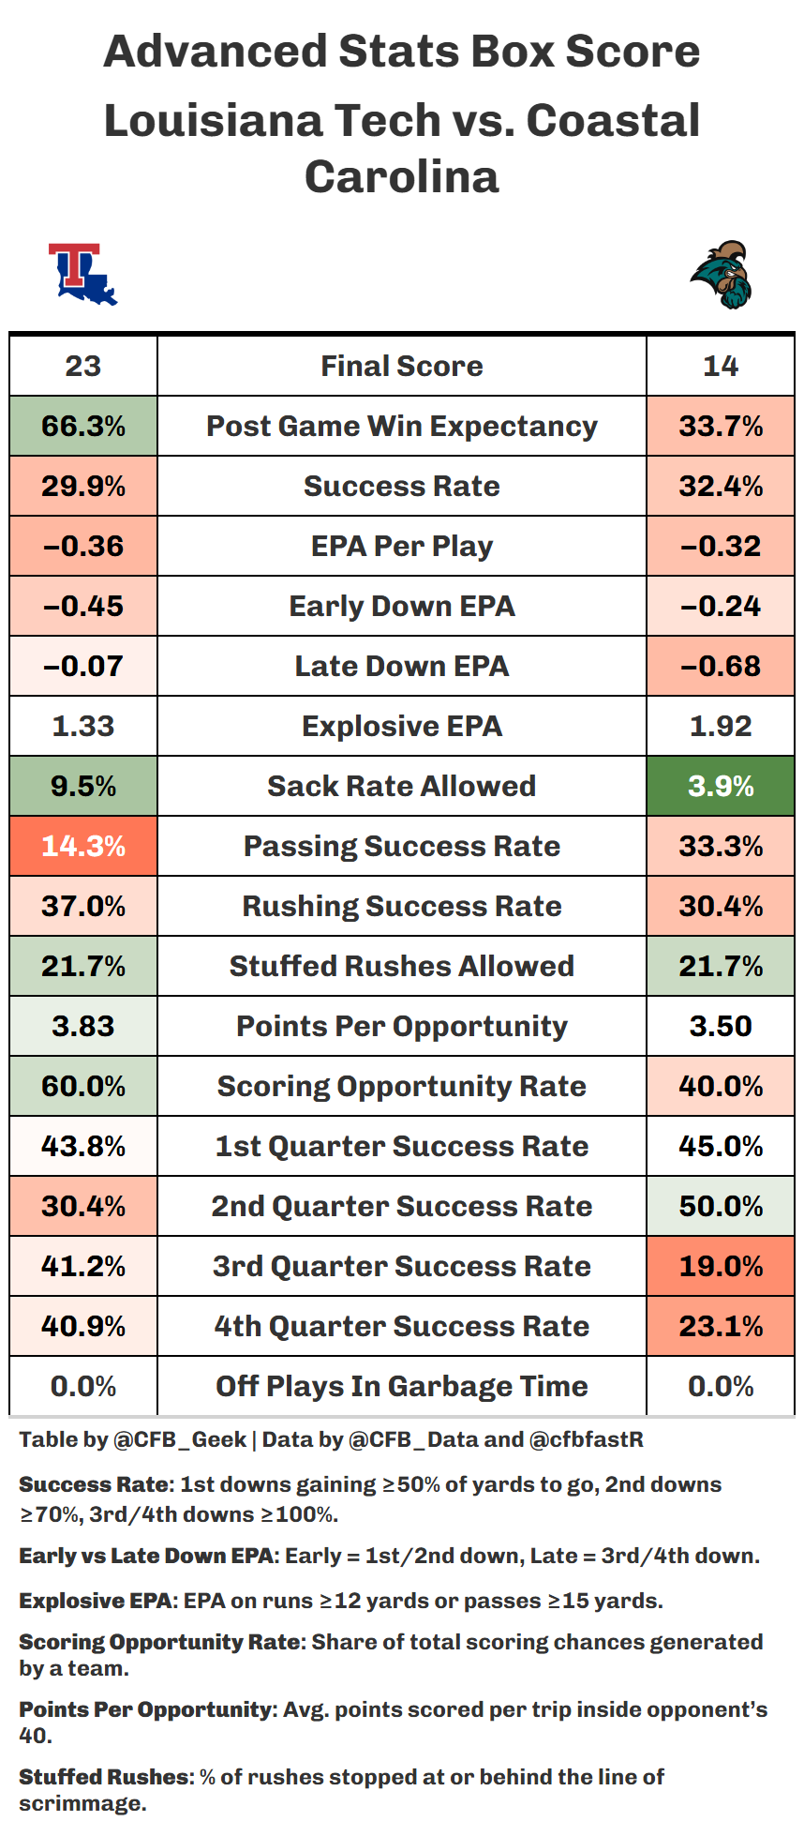Image resolution: width=804 pixels, height=1836 pixels.
Task: Select the Post Game Win Expectancy label
Action: (402, 426)
